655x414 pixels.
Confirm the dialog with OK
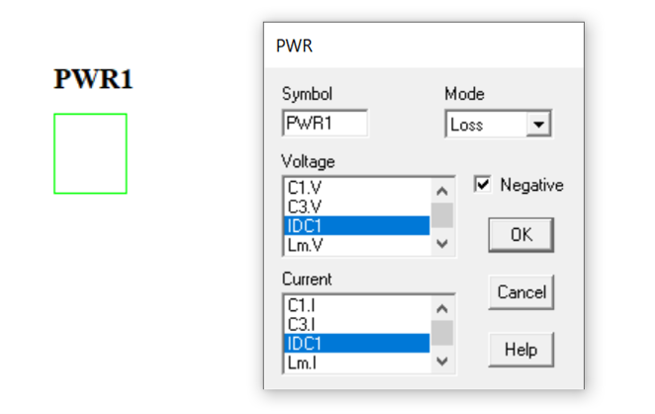(x=521, y=235)
